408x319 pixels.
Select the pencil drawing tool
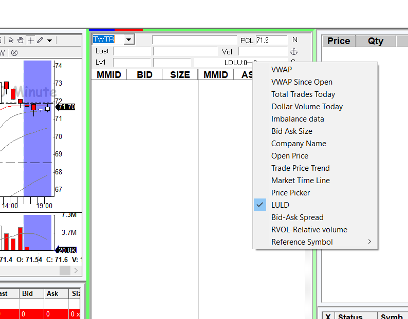pos(40,40)
